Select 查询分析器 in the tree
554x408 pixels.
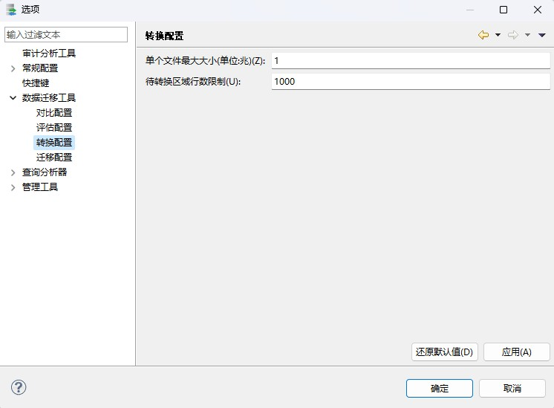(45, 172)
